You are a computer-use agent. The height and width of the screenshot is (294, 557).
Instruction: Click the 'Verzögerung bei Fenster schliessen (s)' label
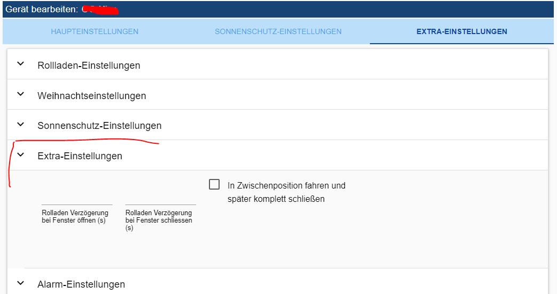pyautogui.click(x=159, y=220)
